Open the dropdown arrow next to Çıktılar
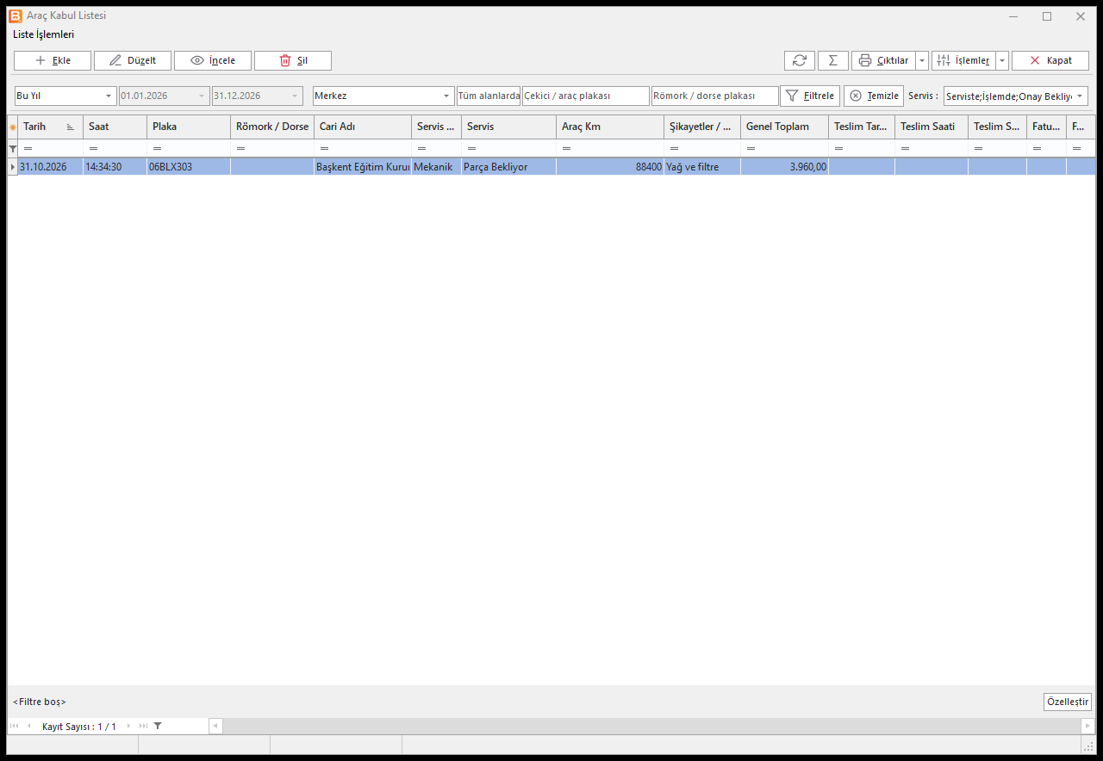The image size is (1103, 761). click(x=922, y=60)
